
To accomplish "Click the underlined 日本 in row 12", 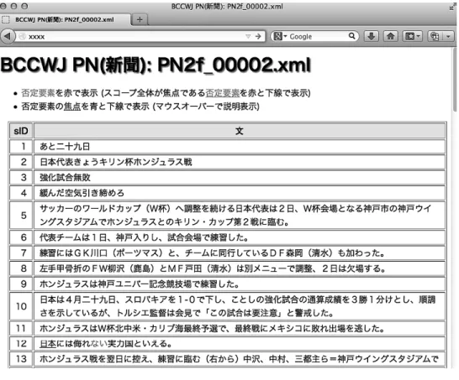I will point(48,343).
